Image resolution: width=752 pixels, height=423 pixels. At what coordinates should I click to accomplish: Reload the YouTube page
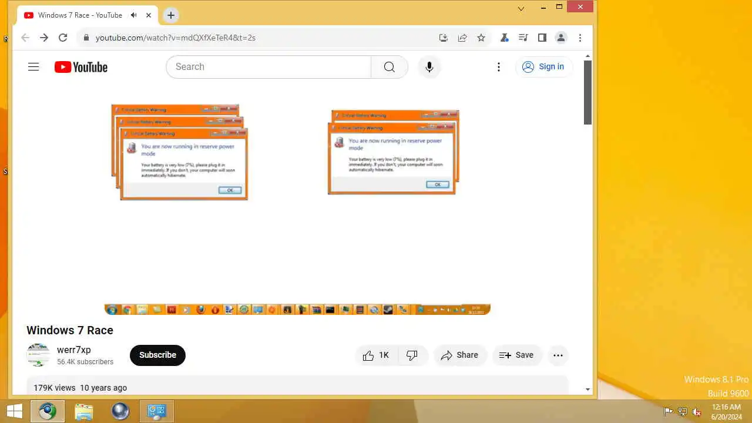pos(63,38)
